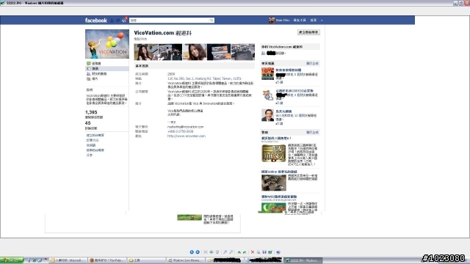The width and height of the screenshot is (470, 264).
Task: Select Actual Size view icon
Action: (x=211, y=252)
